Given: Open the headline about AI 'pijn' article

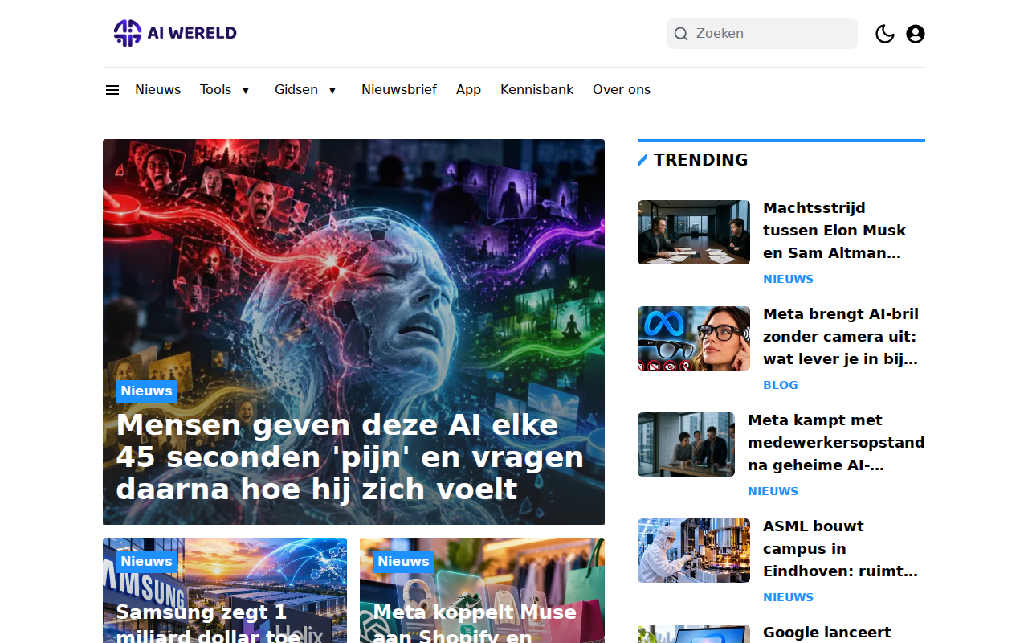Looking at the screenshot, I should pyautogui.click(x=350, y=457).
